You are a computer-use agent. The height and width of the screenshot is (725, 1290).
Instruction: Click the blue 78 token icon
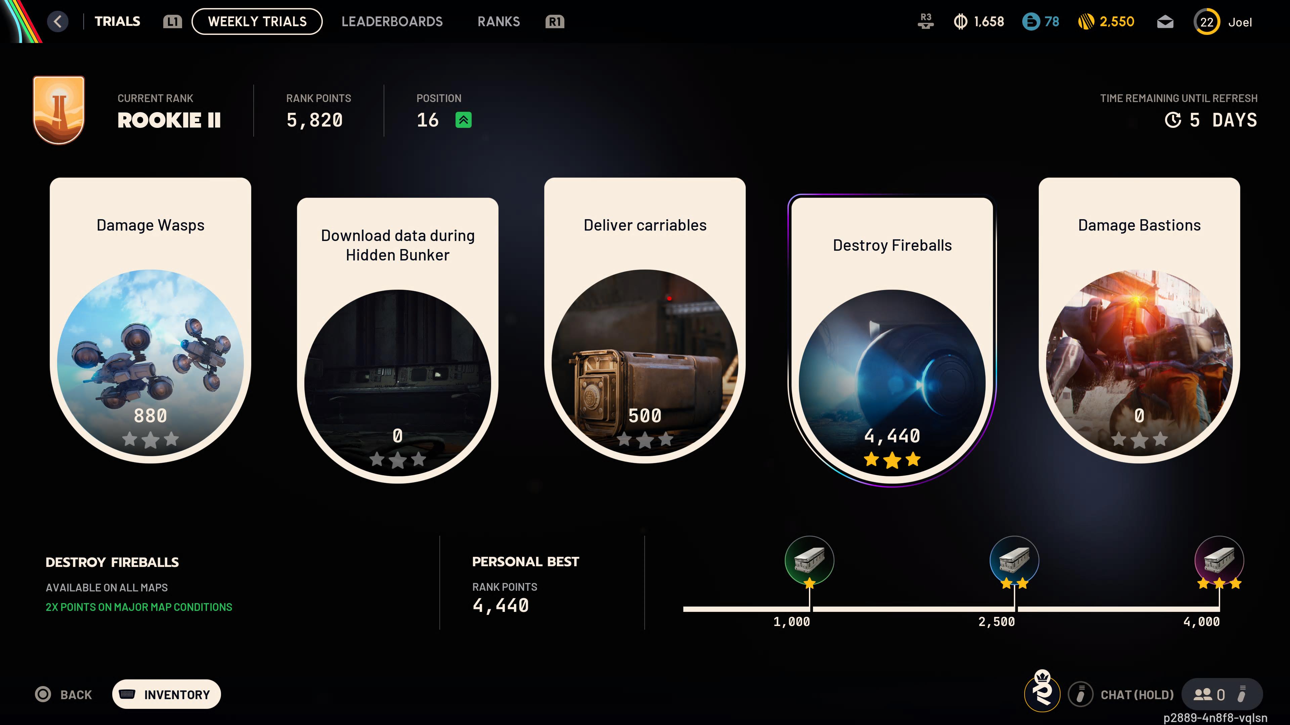coord(1031,21)
